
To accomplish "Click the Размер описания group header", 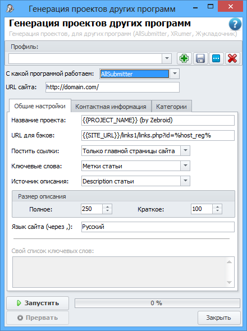I will [x=124, y=196].
